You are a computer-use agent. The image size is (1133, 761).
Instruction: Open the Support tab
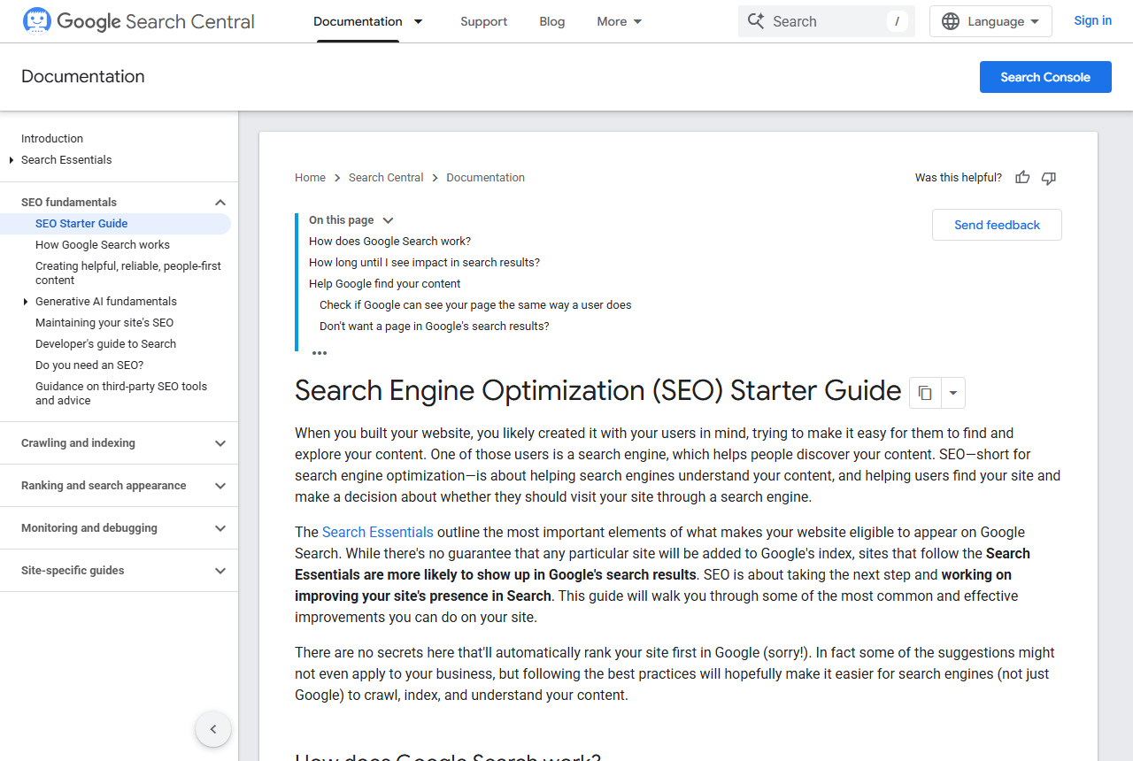[x=484, y=21]
